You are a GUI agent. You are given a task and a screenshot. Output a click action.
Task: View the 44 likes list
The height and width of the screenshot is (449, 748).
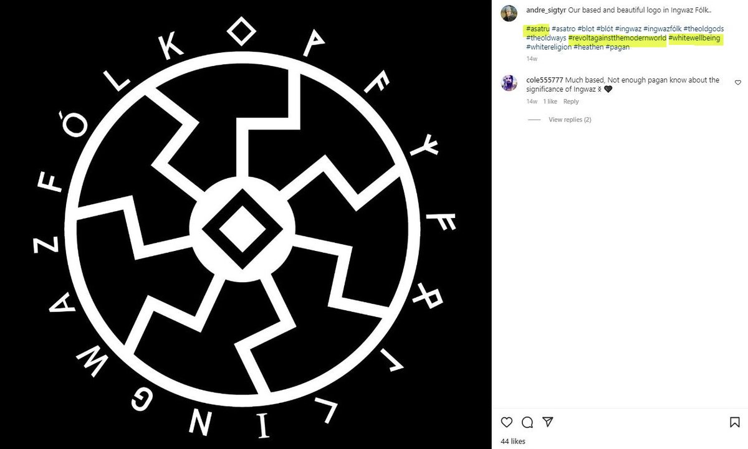coord(514,442)
